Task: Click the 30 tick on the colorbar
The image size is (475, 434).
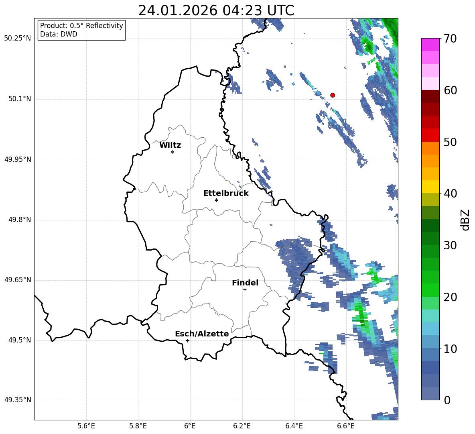Action: coord(450,245)
